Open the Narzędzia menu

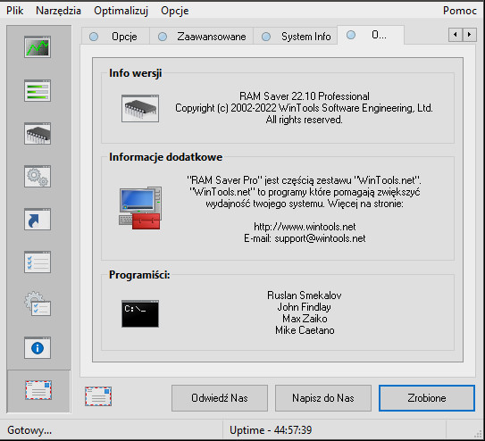point(58,11)
